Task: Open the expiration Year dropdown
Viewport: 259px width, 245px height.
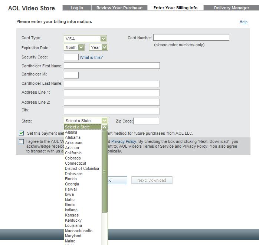Action: pos(98,47)
